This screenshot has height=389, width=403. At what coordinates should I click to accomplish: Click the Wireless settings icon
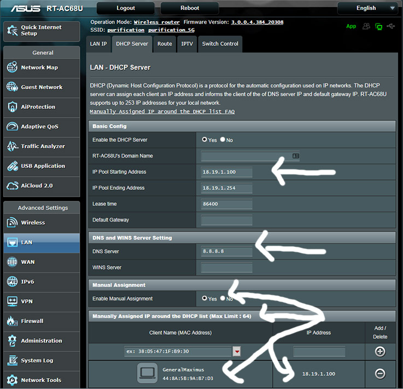pyautogui.click(x=12, y=222)
